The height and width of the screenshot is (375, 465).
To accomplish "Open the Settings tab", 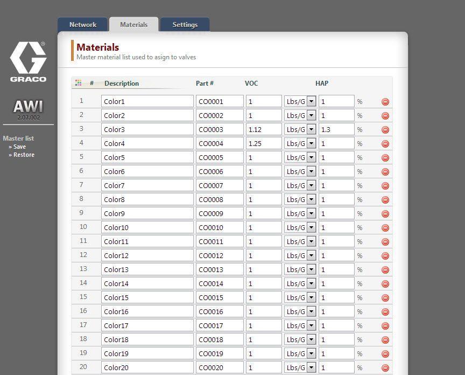I will [185, 25].
